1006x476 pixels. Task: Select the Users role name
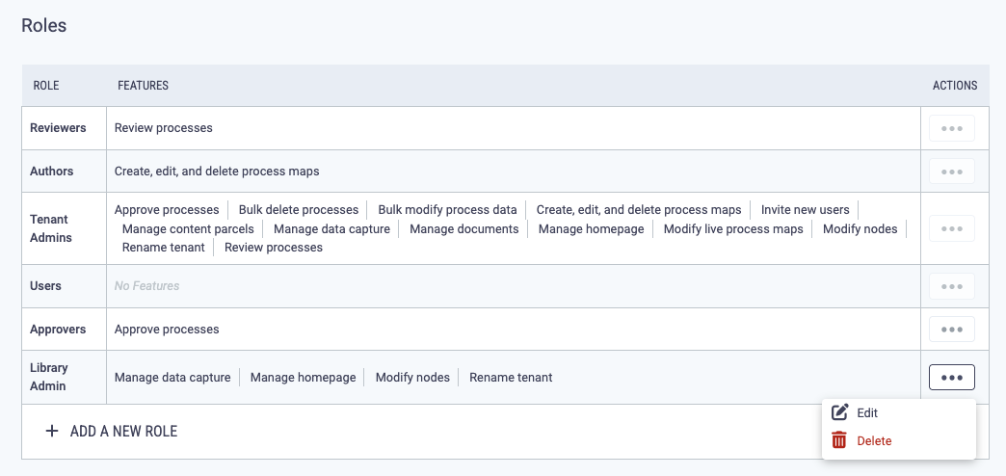click(x=45, y=286)
